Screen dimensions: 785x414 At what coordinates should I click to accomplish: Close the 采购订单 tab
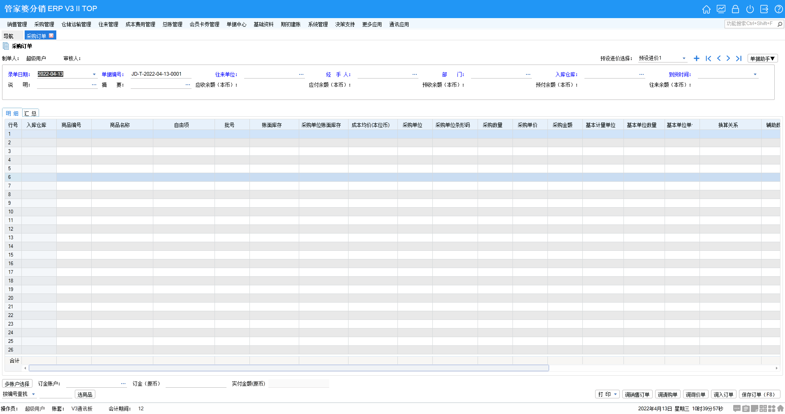[x=51, y=35]
